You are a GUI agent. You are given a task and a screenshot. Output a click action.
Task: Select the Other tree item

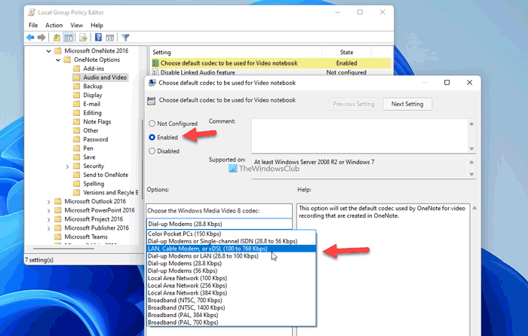(91, 130)
